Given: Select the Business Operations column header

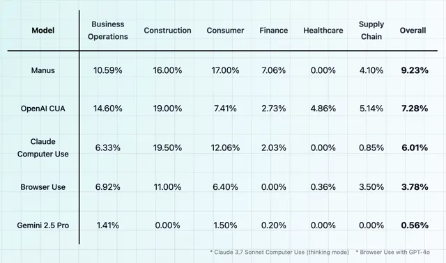Looking at the screenshot, I should click(x=108, y=31).
